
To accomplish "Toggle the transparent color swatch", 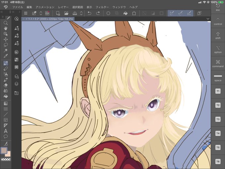I will coord(6,159).
